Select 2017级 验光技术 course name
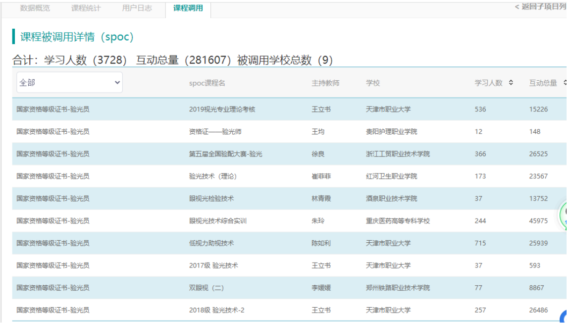This screenshot has height=323, width=567. (214, 266)
